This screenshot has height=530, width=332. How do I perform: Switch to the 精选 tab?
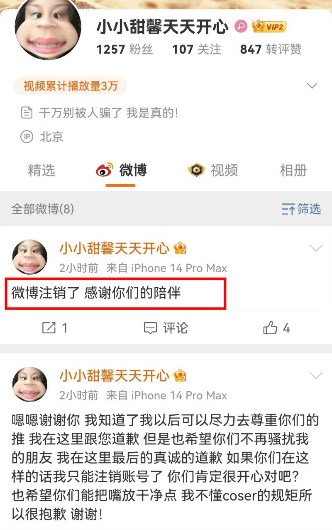coord(41,170)
